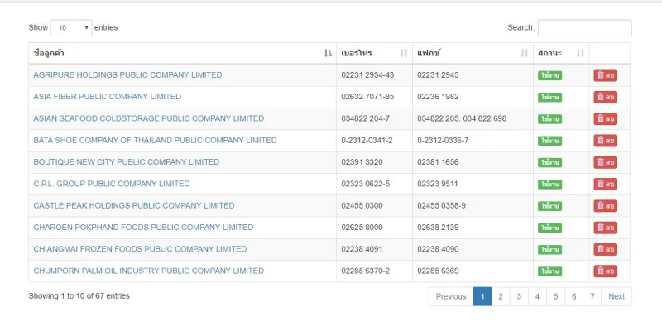Image resolution: width=662 pixels, height=336 pixels.
Task: Open AGRIPURE HOLDINGS PUBLIC COMPANY LIMITED link
Action: tap(127, 74)
